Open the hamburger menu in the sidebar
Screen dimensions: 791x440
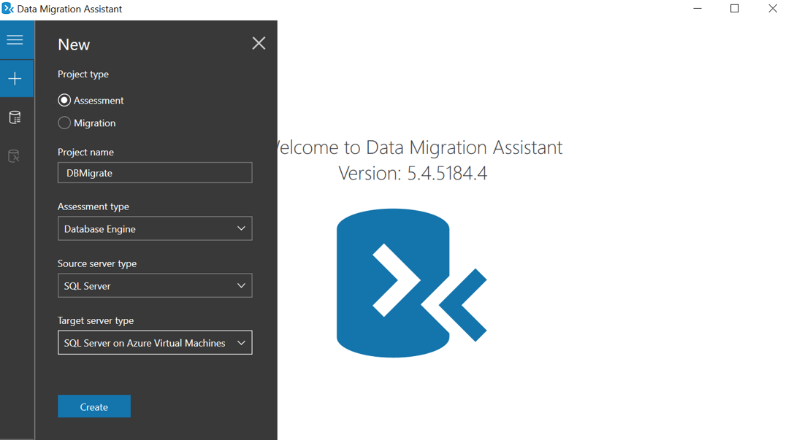coord(15,40)
